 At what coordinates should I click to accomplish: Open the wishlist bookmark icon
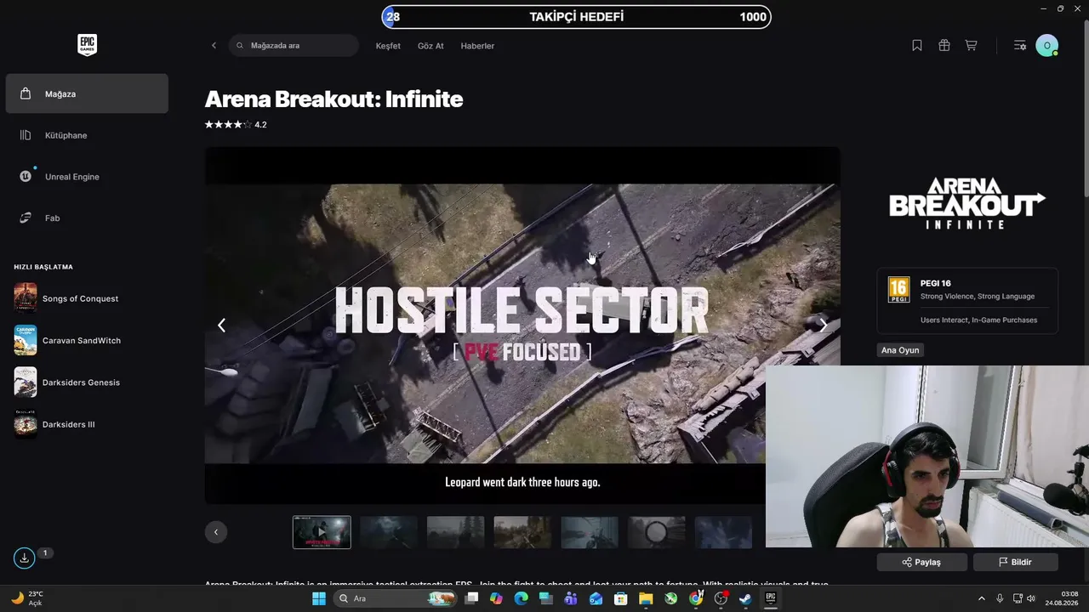917,46
